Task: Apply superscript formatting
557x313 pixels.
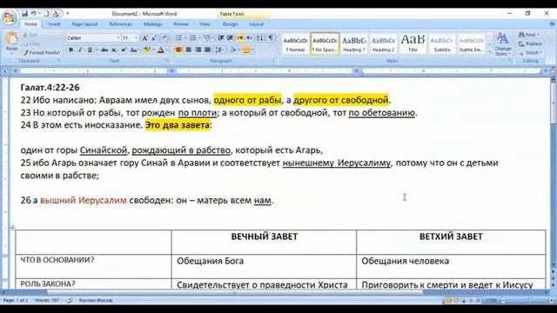Action: (124, 50)
